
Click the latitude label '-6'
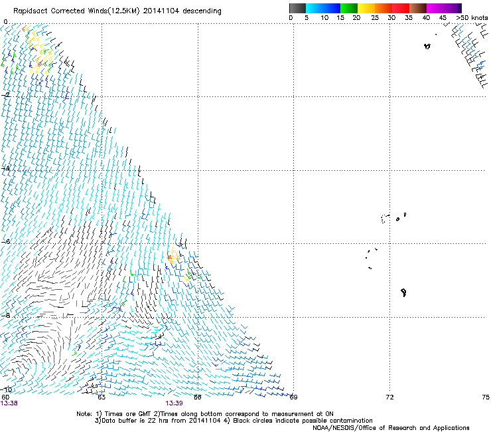pyautogui.click(x=5, y=241)
